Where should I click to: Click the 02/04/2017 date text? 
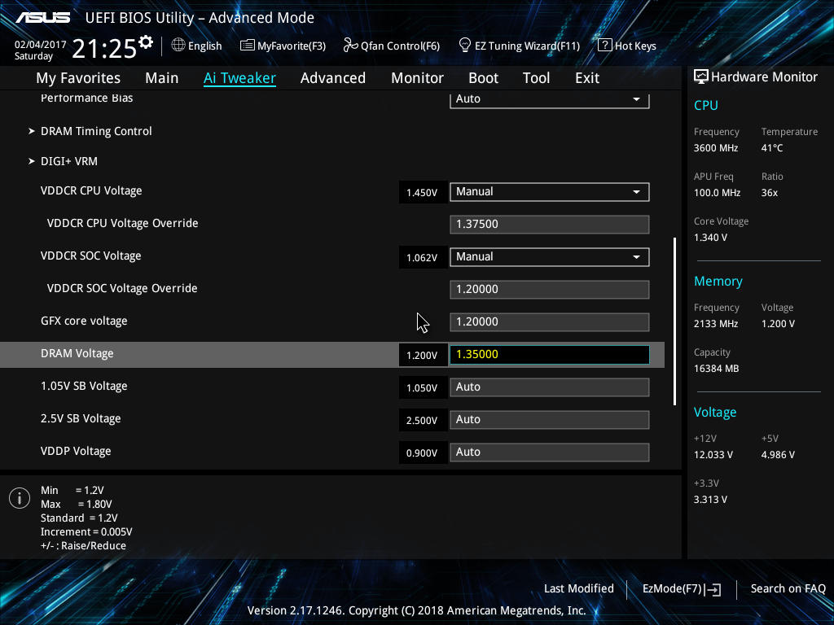point(41,45)
